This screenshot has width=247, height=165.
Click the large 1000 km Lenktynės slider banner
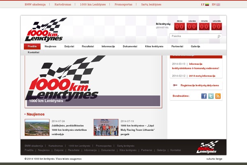pyautogui.click(x=93, y=82)
